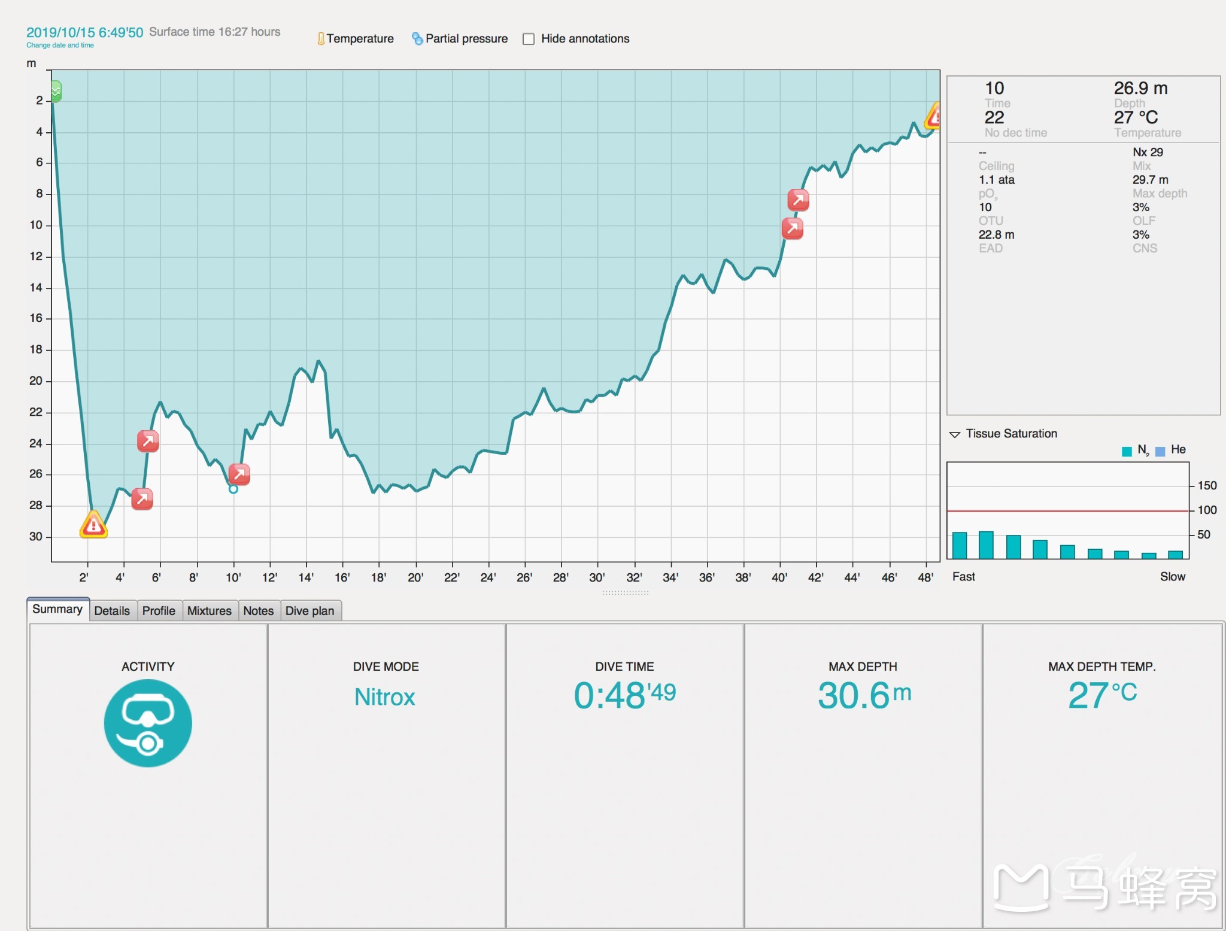
Task: Click the yellow warning triangle at 30m depth
Action: (94, 525)
